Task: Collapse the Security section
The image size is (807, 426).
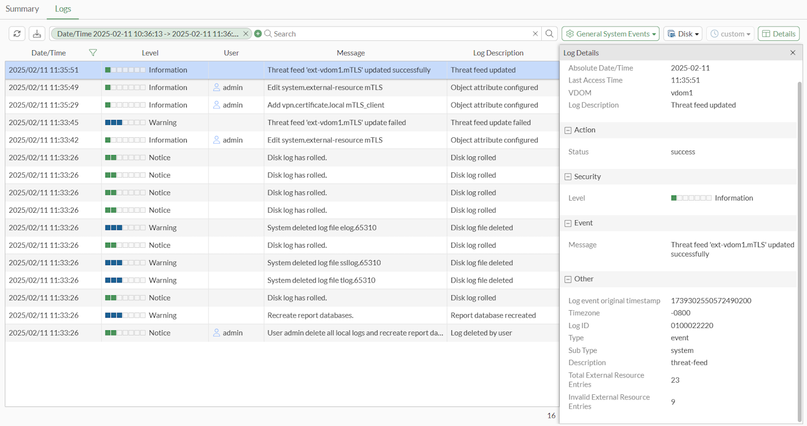Action: [568, 177]
